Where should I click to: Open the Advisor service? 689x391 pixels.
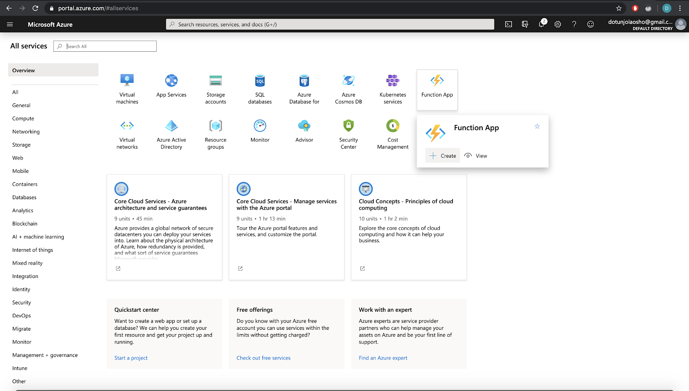(304, 131)
